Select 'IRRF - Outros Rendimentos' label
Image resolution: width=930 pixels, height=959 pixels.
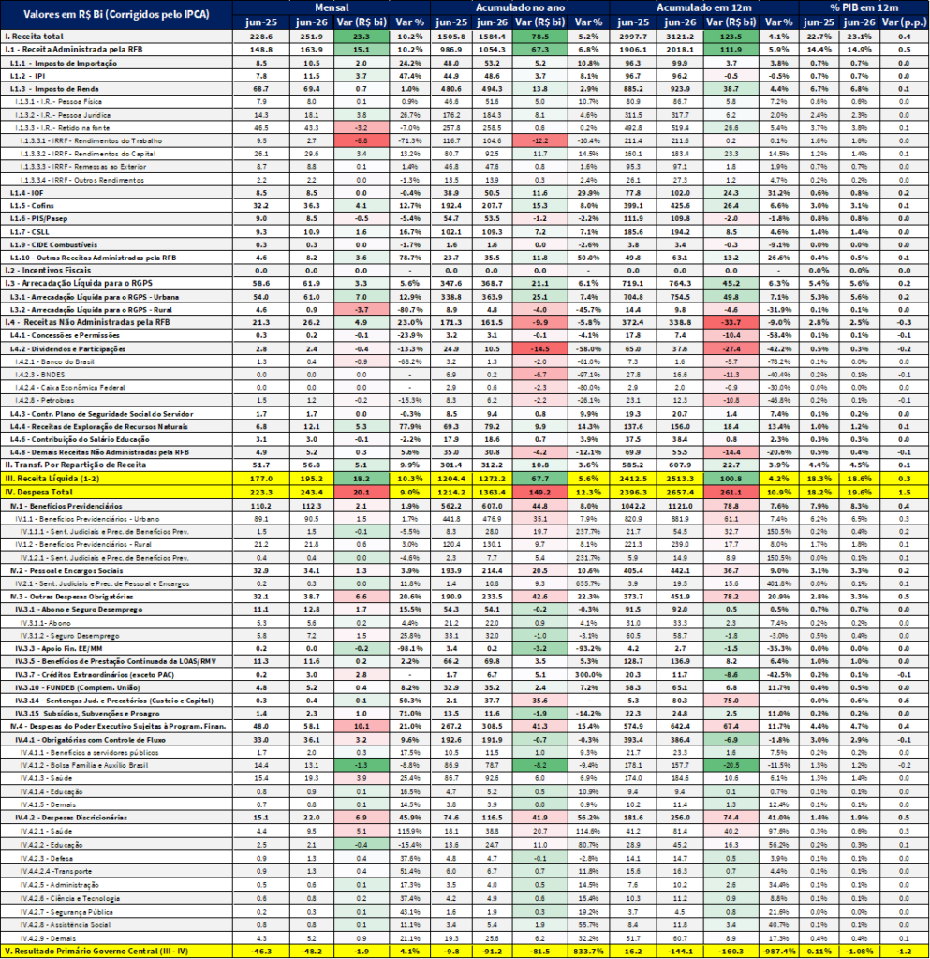tap(81, 180)
